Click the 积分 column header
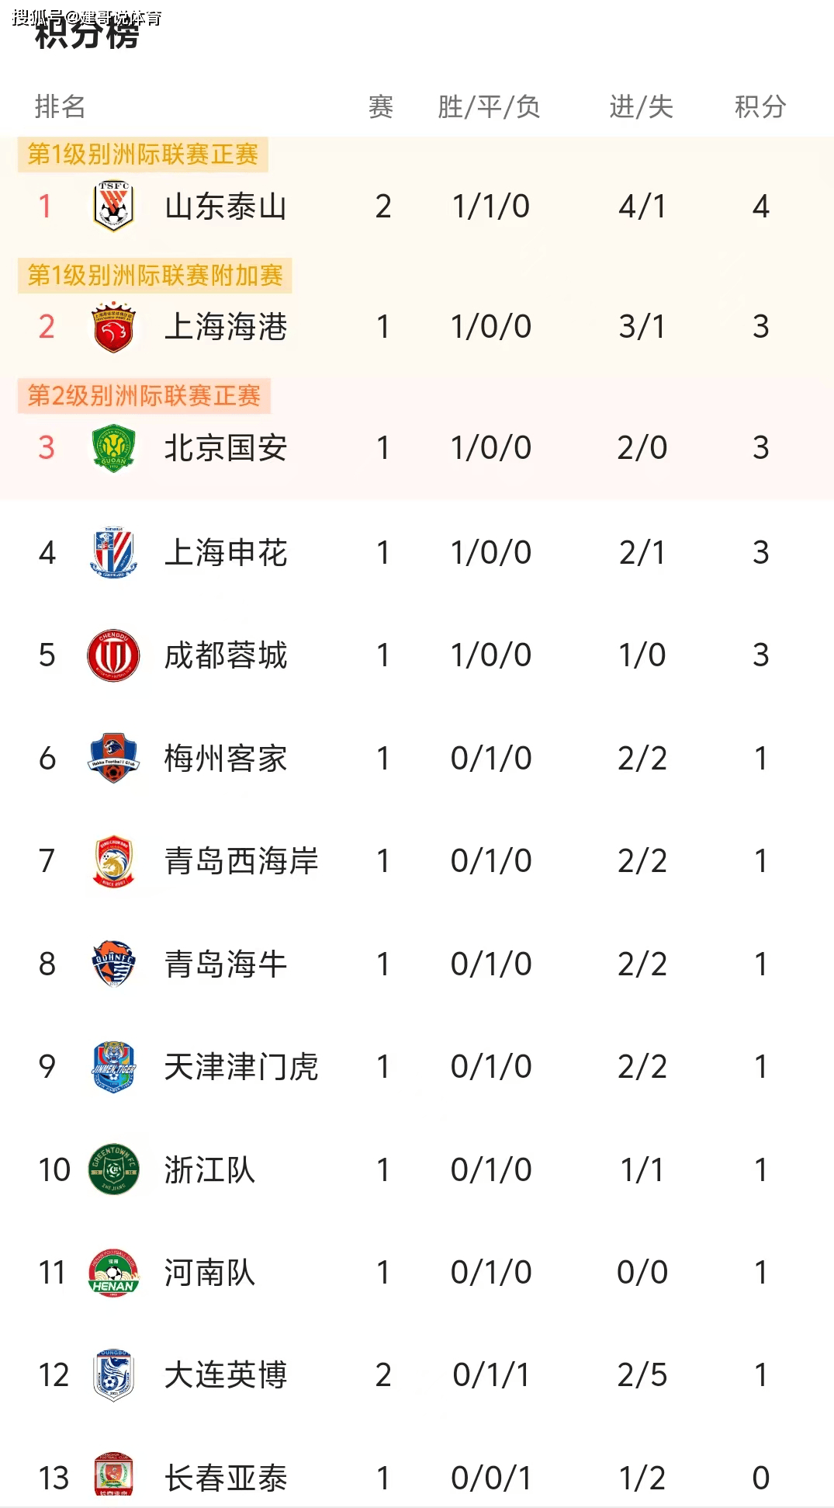This screenshot has width=834, height=1508. point(760,106)
